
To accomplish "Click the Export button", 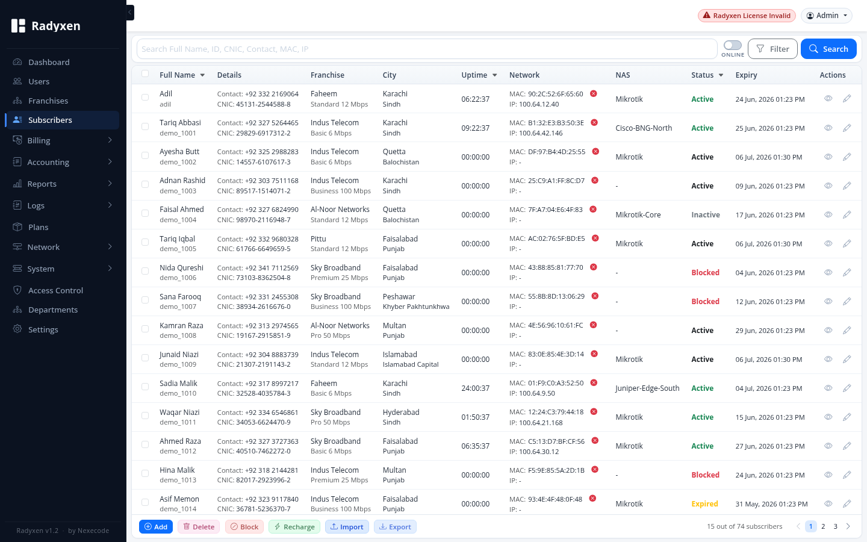I will pyautogui.click(x=395, y=527).
